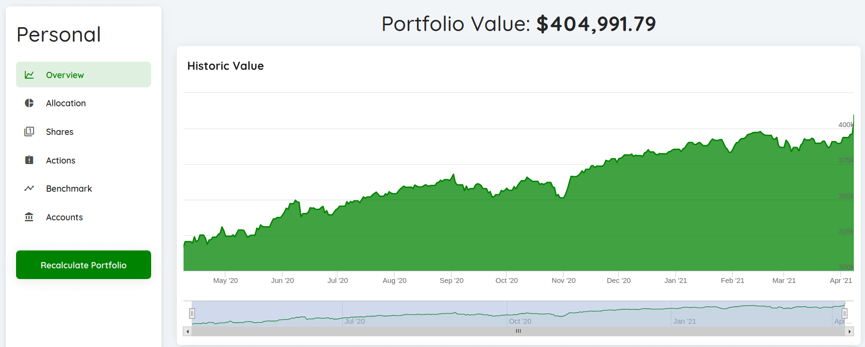Select the Overview chart icon in sidebar
This screenshot has height=347, width=865.
[x=29, y=74]
